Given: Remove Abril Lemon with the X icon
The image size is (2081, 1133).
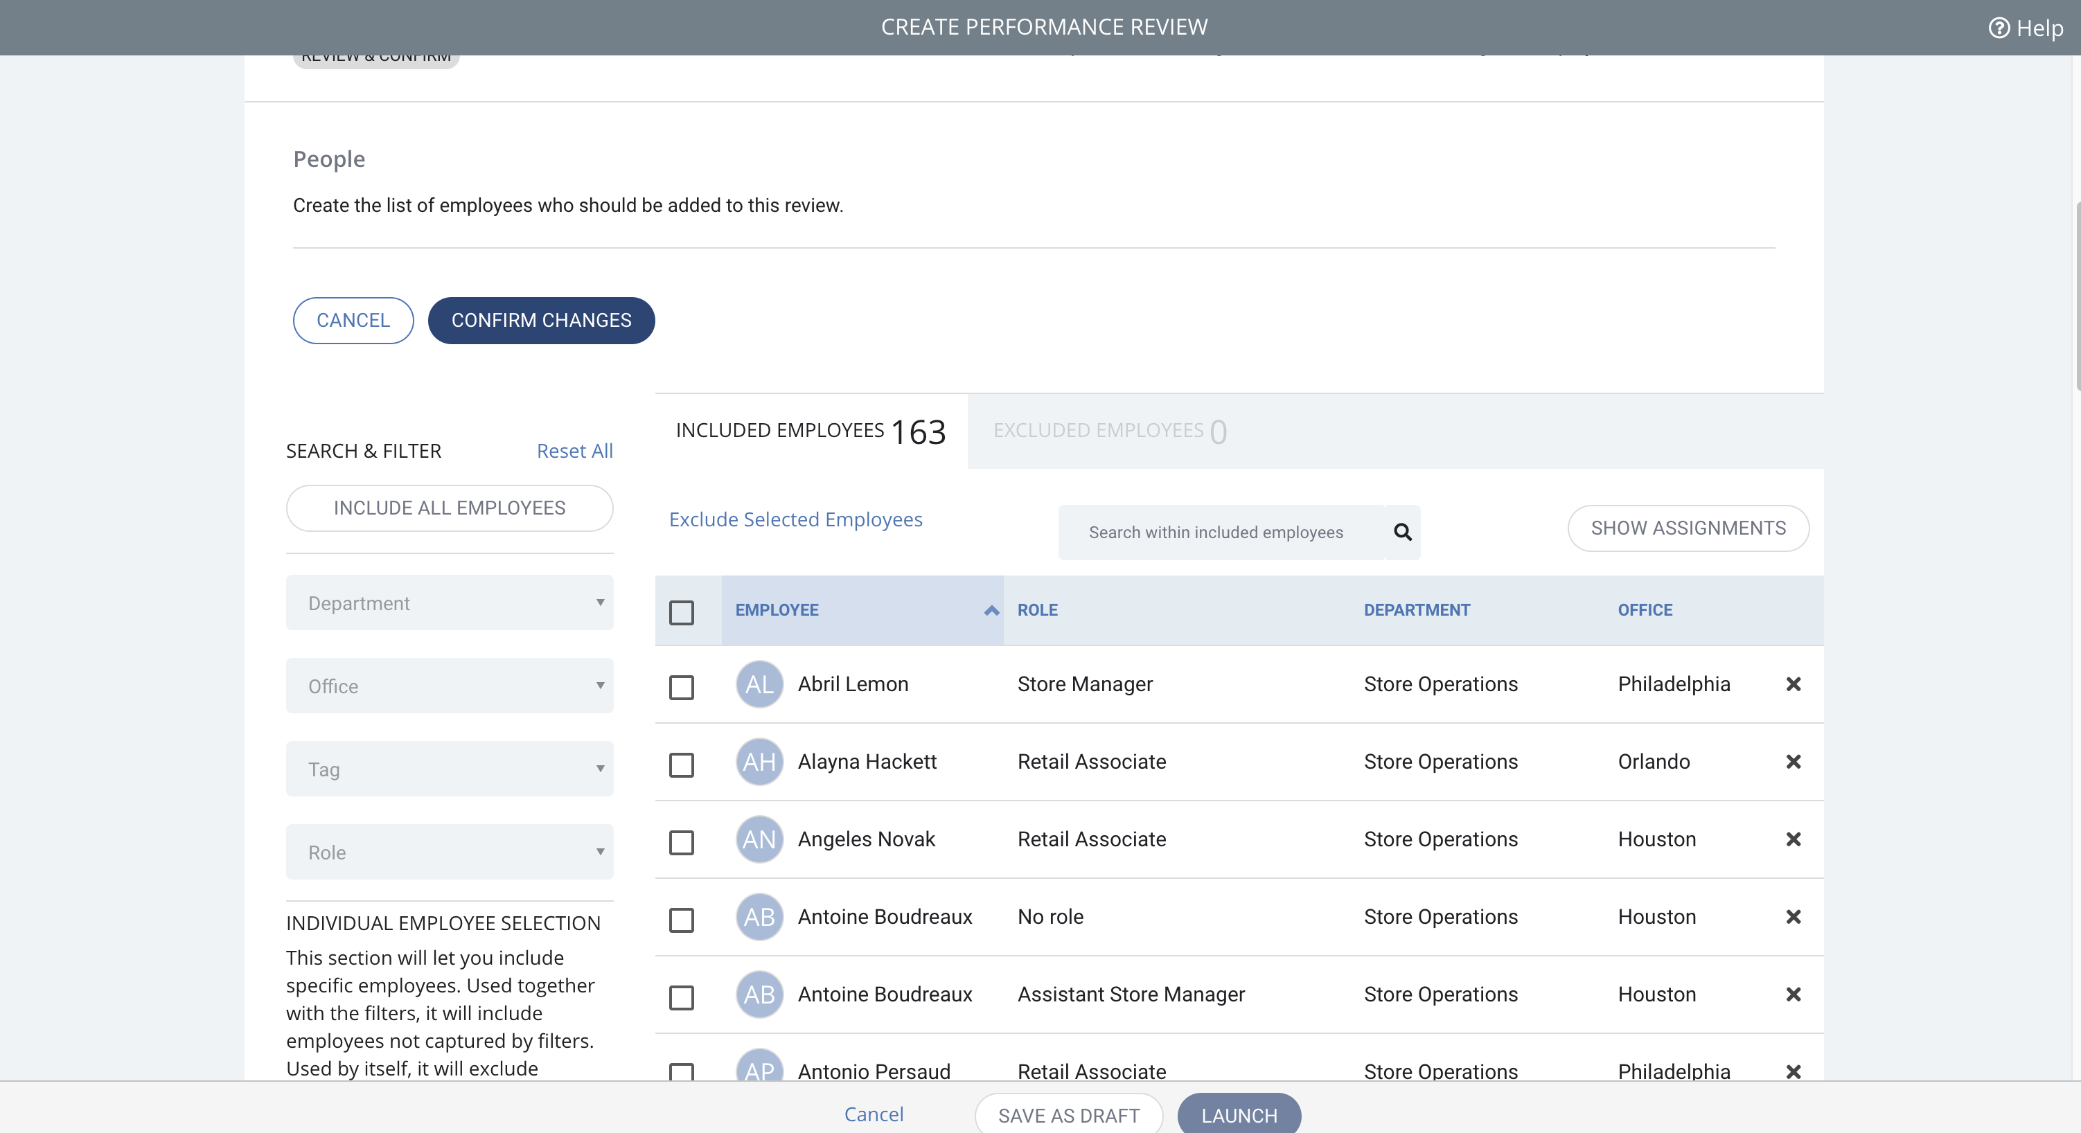Looking at the screenshot, I should 1794,684.
